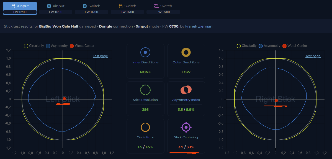This screenshot has width=332, height=159.
Task: Click the red worst center dot on Left Stick
Action: tap(64, 99)
